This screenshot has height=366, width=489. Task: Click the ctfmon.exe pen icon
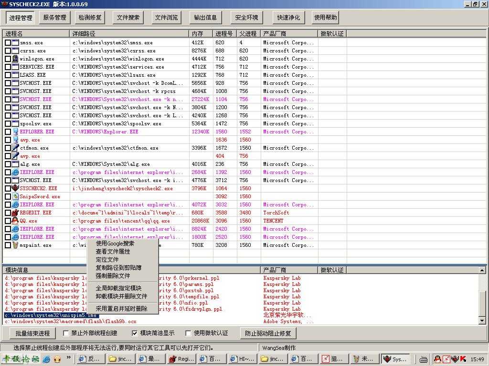[x=15, y=148]
